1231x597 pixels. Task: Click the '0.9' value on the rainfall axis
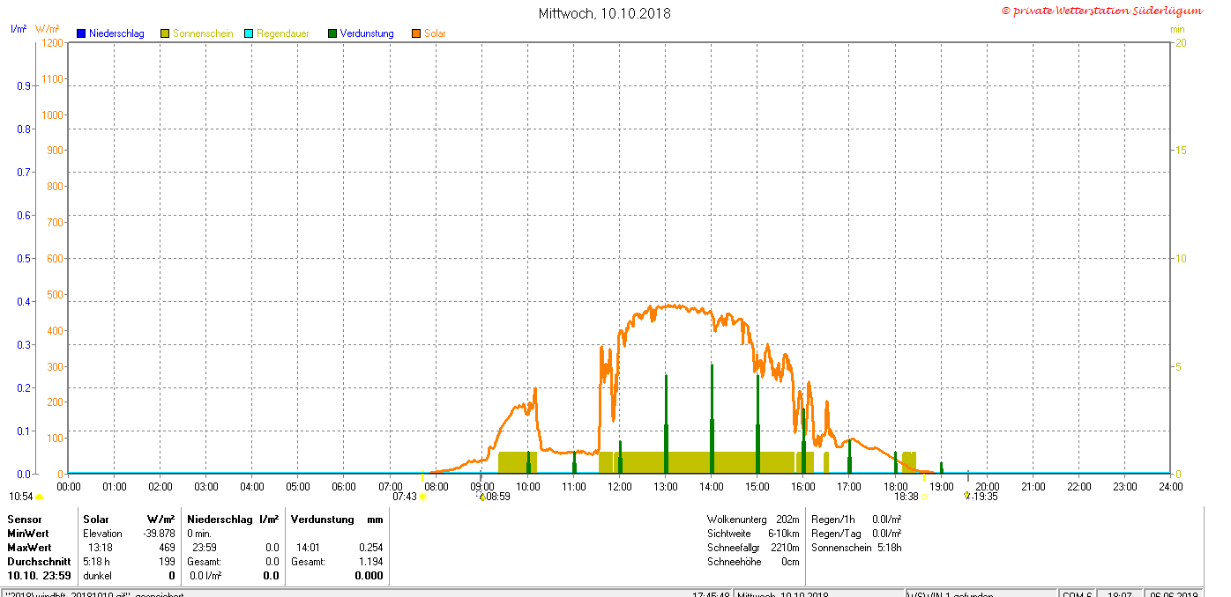[24, 85]
